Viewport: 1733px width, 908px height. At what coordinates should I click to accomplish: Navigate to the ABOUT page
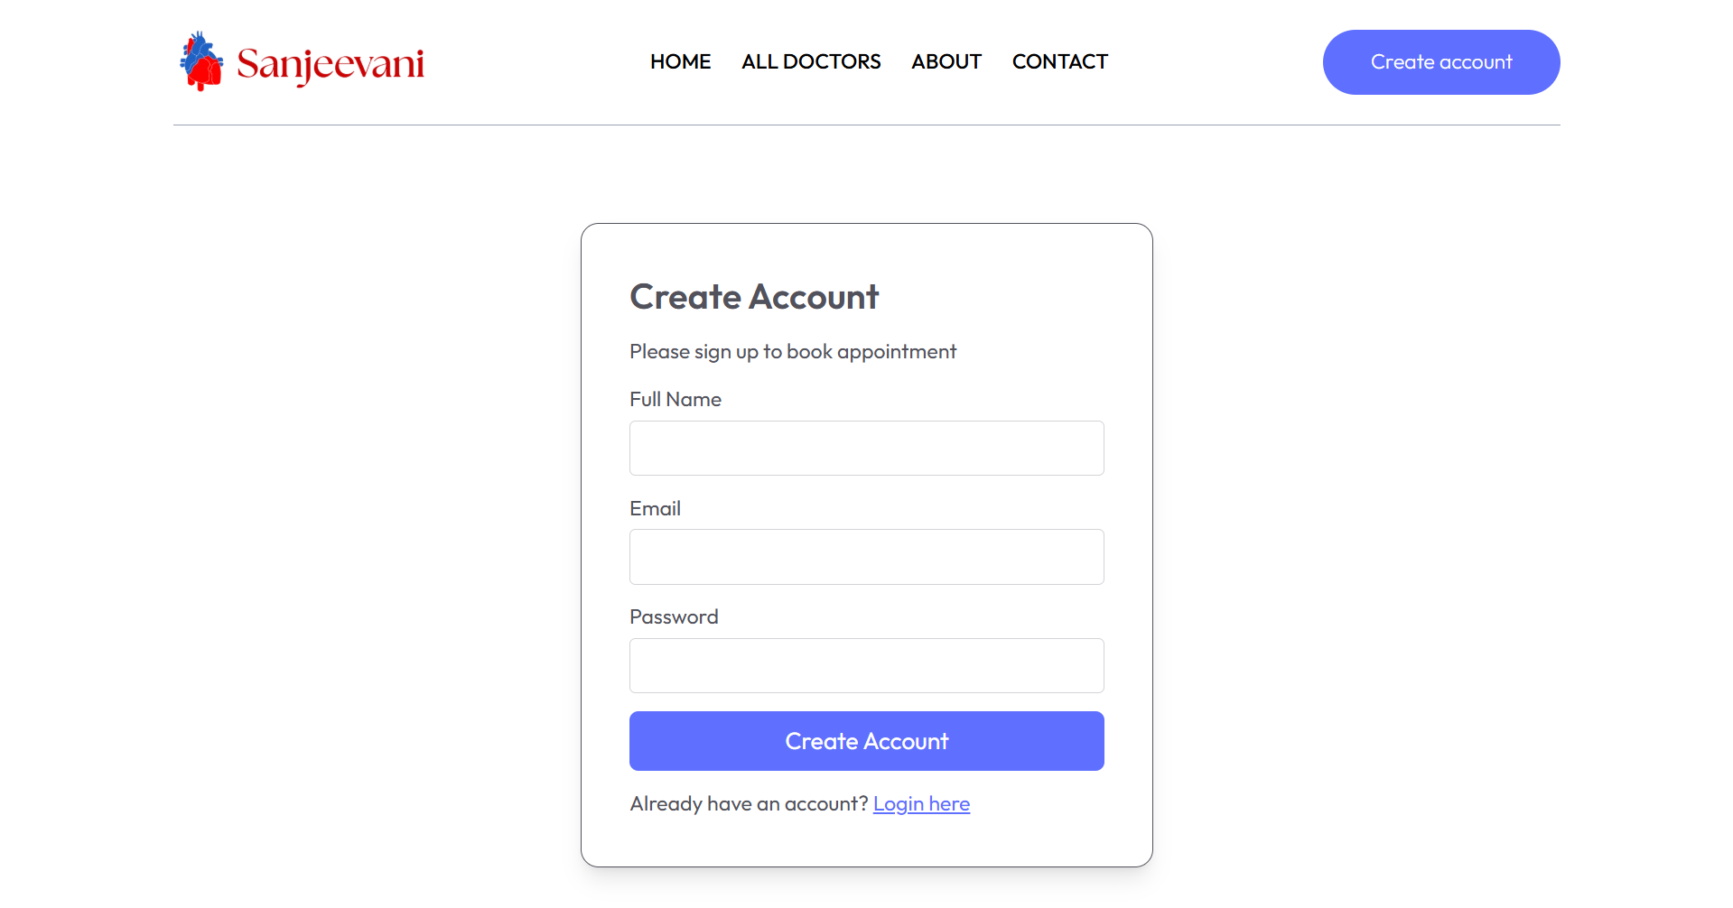pos(946,61)
